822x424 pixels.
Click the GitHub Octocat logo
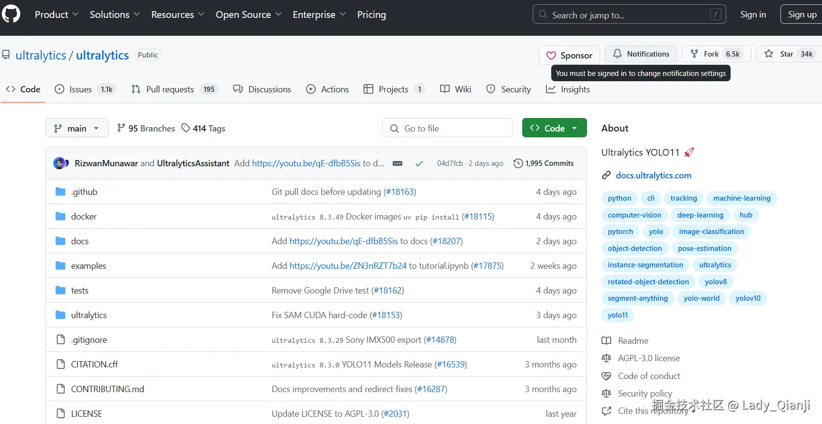11,14
